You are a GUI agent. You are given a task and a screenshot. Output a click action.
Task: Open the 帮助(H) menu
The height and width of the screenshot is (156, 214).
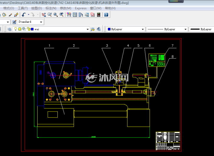pos(110,8)
